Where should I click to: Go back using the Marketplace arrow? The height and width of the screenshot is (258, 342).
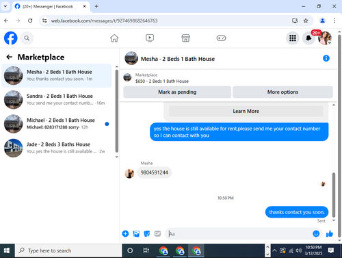(10, 57)
